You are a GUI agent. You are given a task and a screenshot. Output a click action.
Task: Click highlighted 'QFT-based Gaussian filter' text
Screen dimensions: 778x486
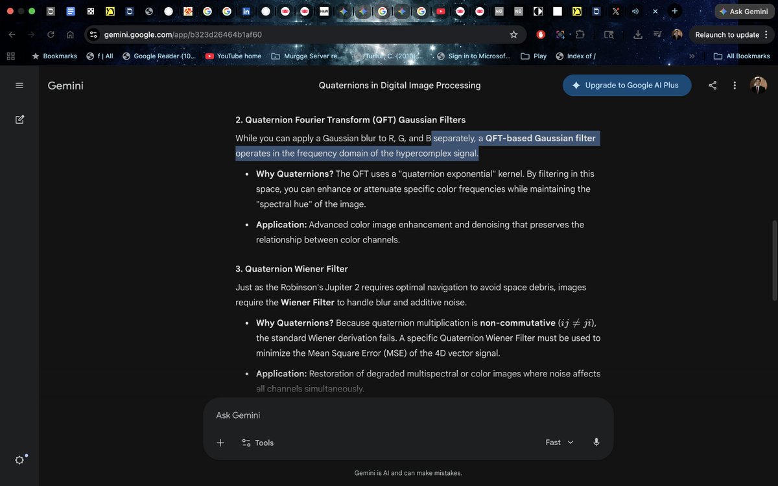pos(540,138)
